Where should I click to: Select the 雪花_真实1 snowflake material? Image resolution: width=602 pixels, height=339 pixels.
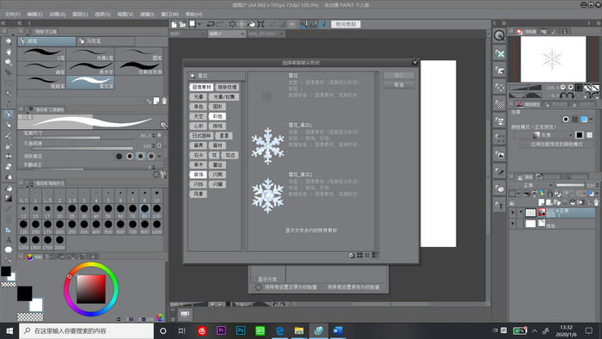pyautogui.click(x=267, y=146)
